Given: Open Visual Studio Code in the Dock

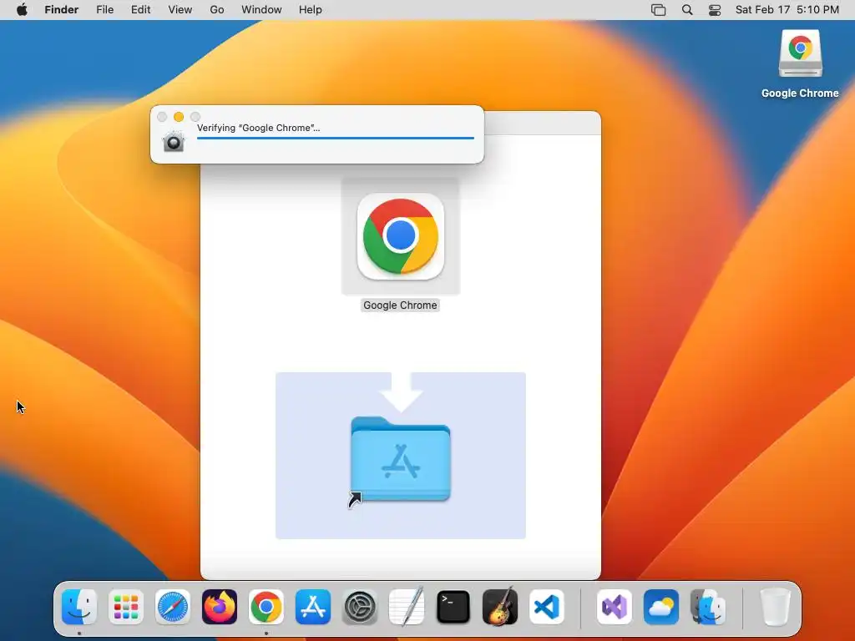Looking at the screenshot, I should pyautogui.click(x=547, y=607).
